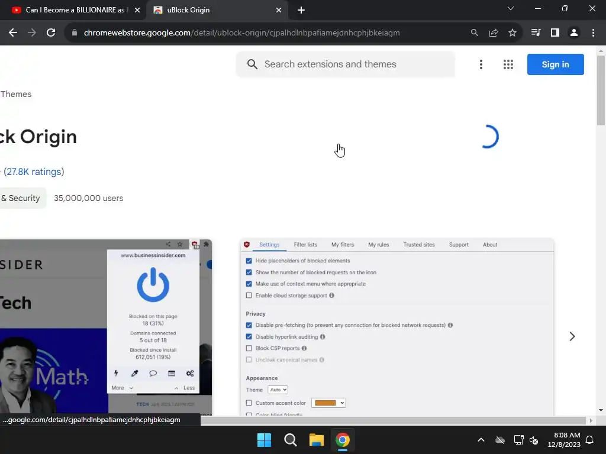Open the 27.8K ratings link
The image size is (606, 454).
pyautogui.click(x=34, y=172)
